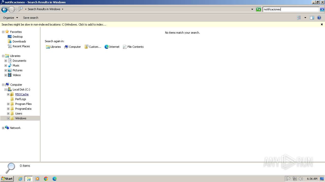Viewport: 325px width, 182px height.
Task: Click the Forward navigation arrow
Action: pos(11,10)
